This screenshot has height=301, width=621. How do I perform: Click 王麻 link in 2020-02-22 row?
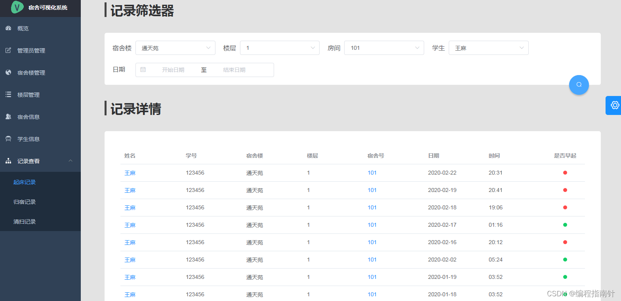click(130, 173)
